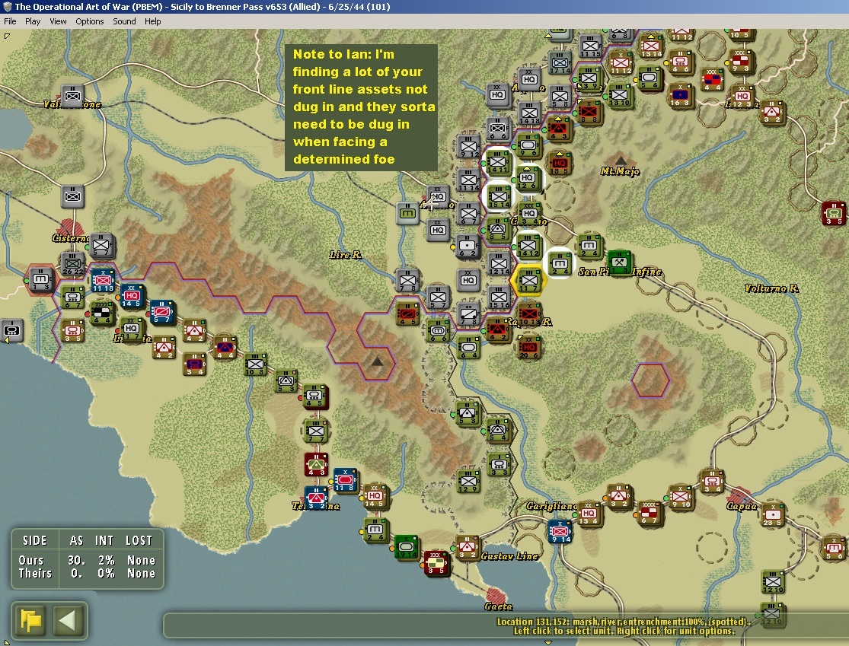This screenshot has width=849, height=646.
Task: Select the red enemy unit 8 8
Action: tap(589, 112)
